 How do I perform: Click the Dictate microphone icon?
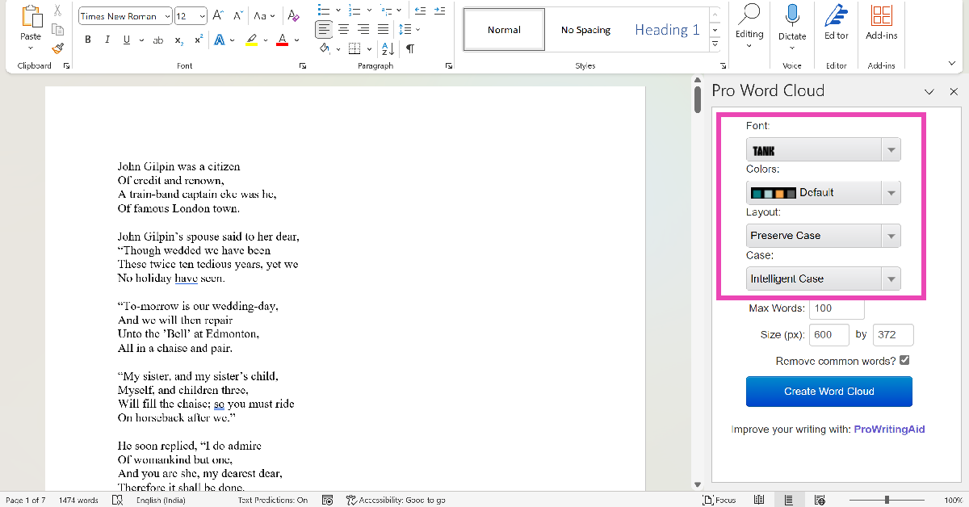[x=792, y=17]
